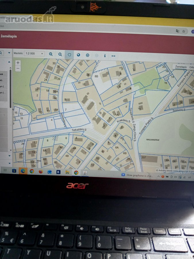Click parcel 16A on the map
194x259 pixels.
tap(55, 91)
